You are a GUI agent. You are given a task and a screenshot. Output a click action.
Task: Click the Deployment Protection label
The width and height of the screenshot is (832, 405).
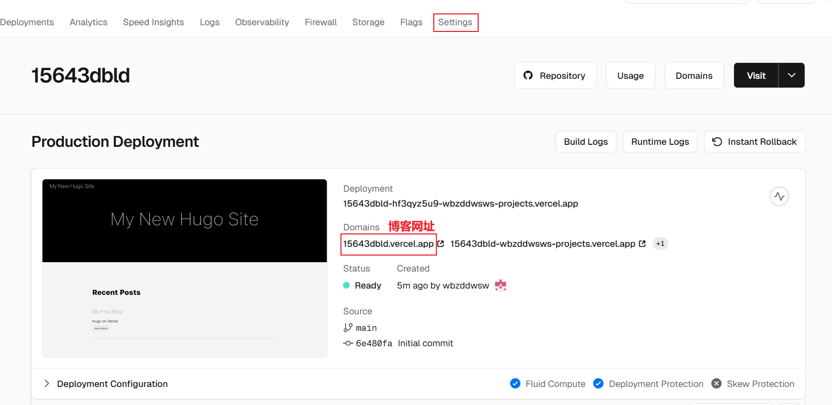pos(656,384)
